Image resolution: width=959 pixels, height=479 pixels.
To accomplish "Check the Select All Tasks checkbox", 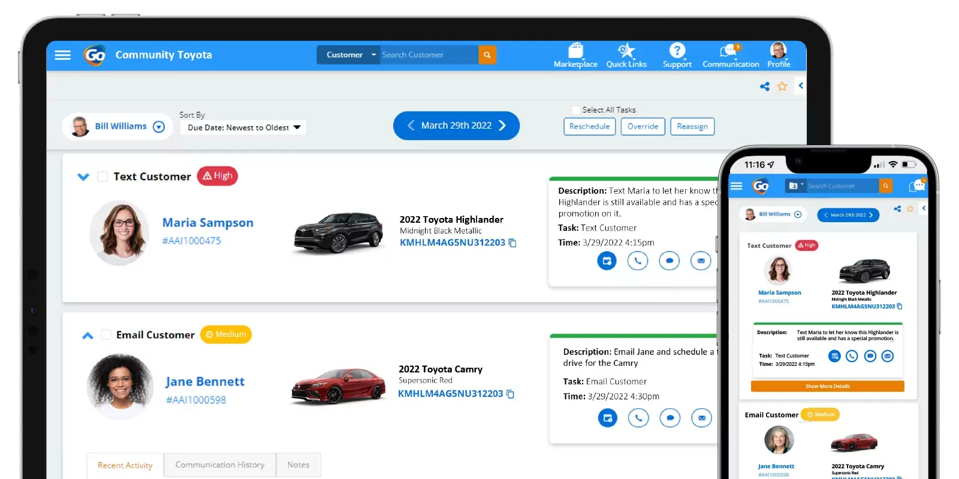I will [x=576, y=110].
